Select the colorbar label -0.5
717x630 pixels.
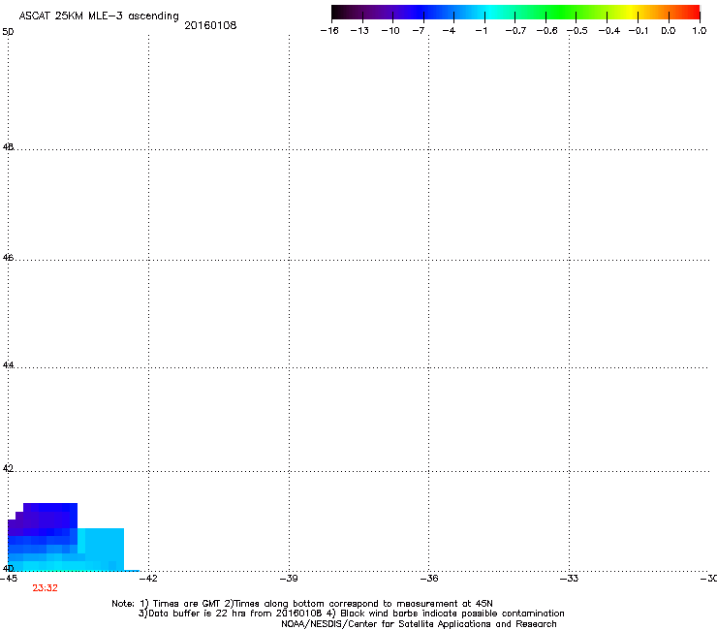pos(577,31)
